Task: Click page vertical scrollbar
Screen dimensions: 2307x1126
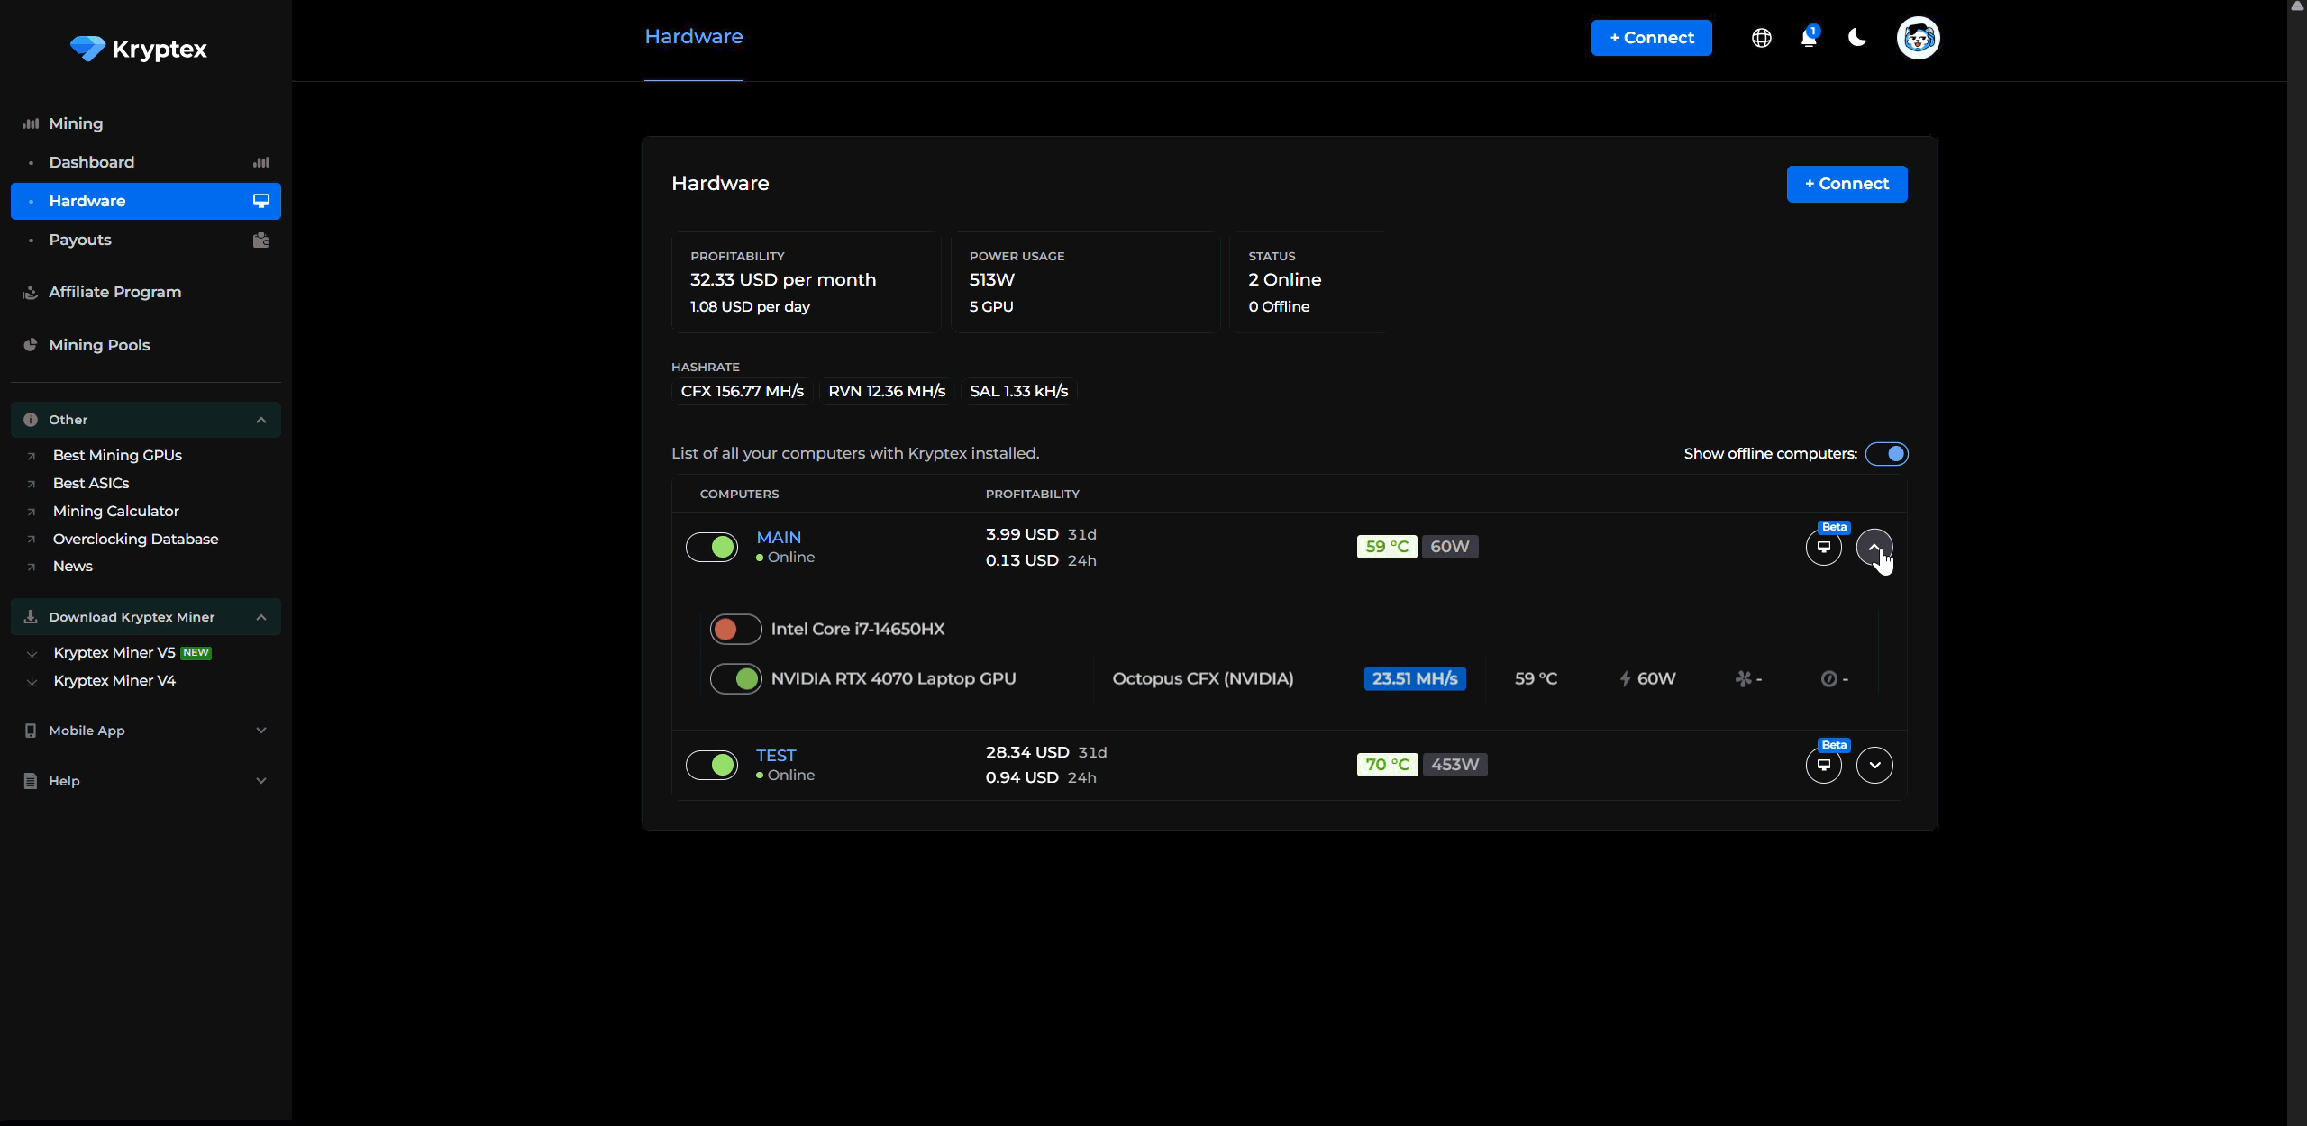Action: coord(2297,563)
